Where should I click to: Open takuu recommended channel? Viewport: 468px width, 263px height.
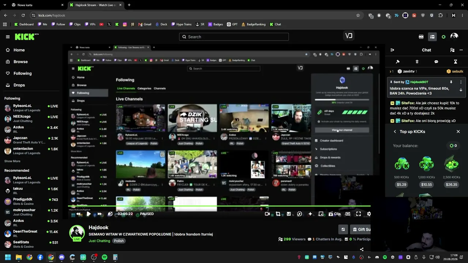(x=31, y=191)
